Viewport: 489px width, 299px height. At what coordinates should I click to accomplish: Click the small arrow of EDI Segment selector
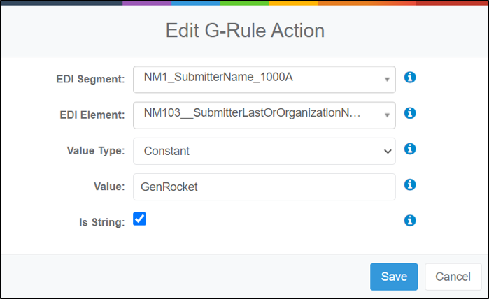tap(387, 80)
